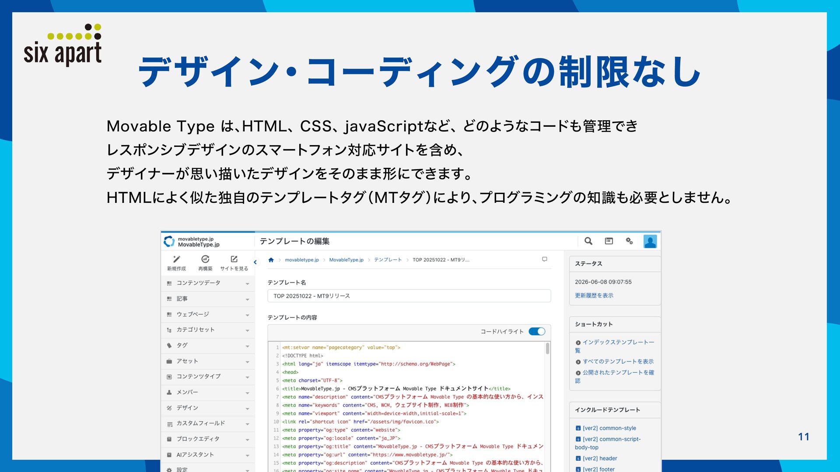Expand the AIアシスタント menu arrow
The width and height of the screenshot is (840, 472).
[248, 456]
